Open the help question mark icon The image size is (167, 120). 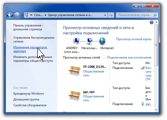tap(151, 23)
